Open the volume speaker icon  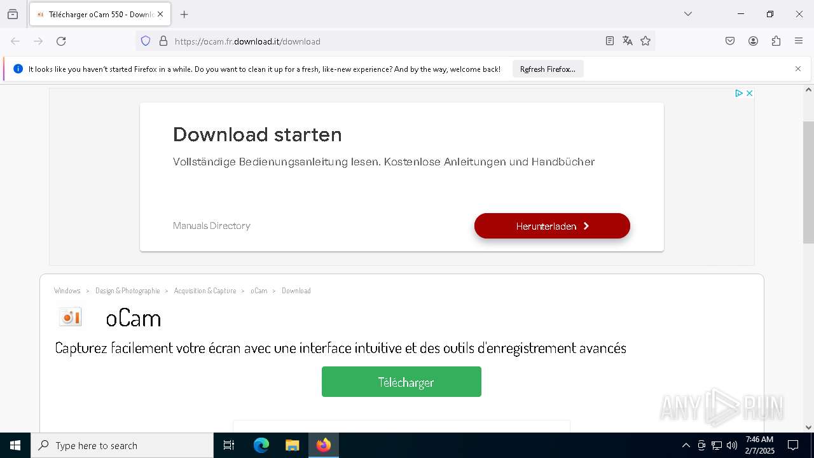tap(732, 445)
